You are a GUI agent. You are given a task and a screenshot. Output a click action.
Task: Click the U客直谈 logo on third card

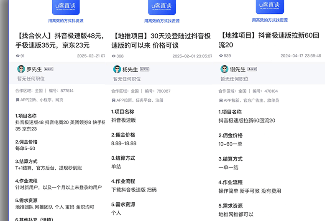(270, 7)
